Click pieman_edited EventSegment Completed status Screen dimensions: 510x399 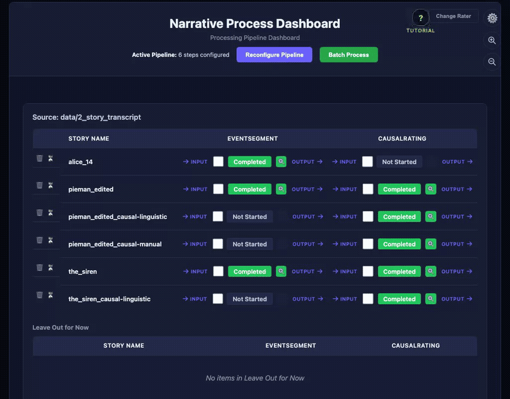pos(249,189)
